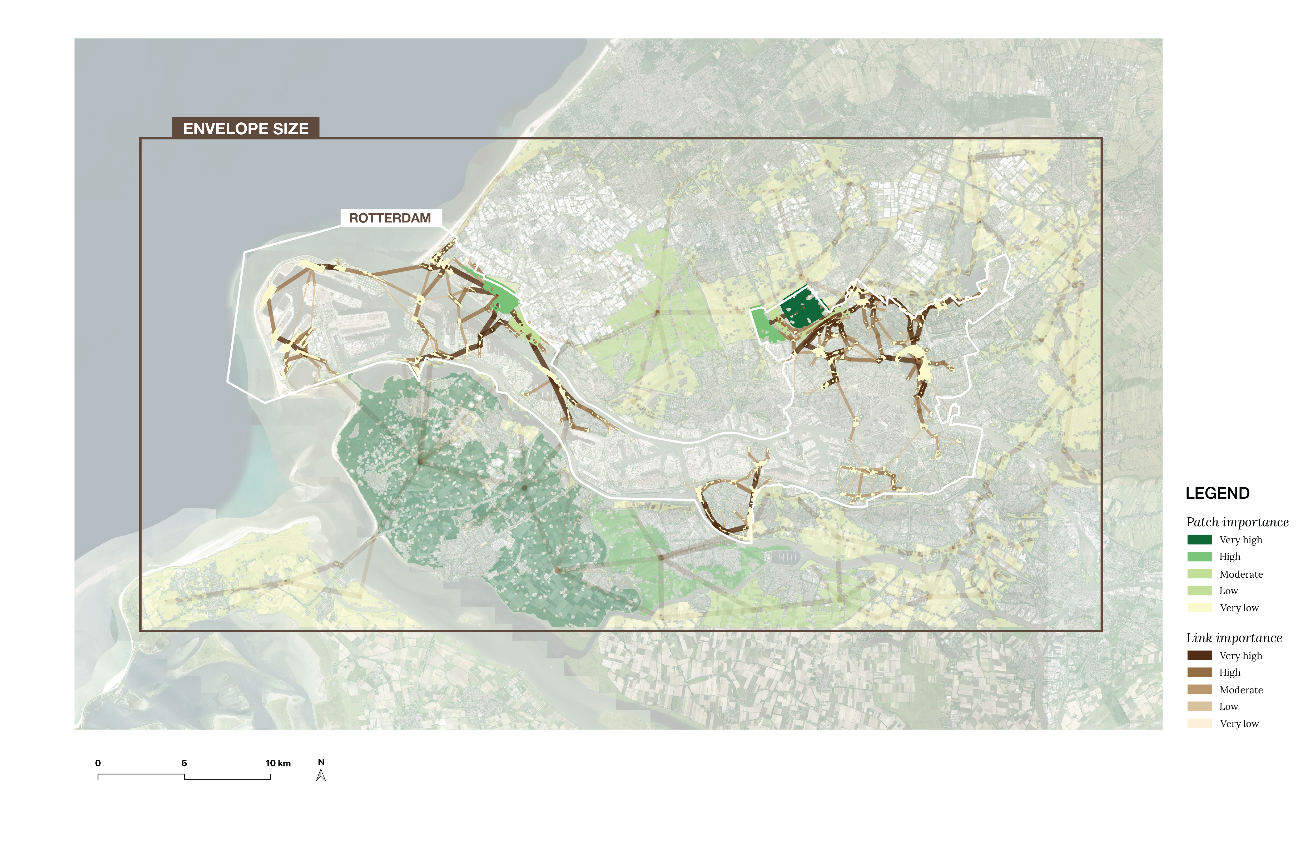This screenshot has width=1306, height=847.
Task: Click the Very high patch importance swatch
Action: [x=1200, y=539]
